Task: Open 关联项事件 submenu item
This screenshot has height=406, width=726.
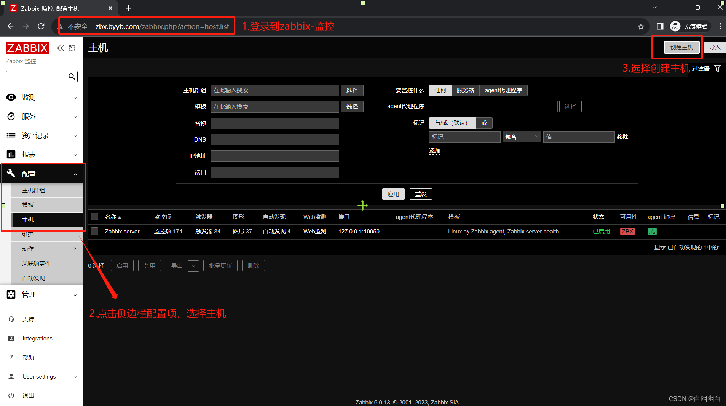Action: pos(47,264)
